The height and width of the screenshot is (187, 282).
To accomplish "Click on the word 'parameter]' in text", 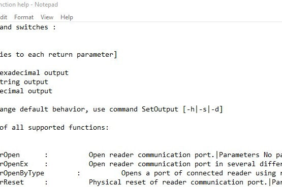I will pyautogui.click(x=97, y=55).
